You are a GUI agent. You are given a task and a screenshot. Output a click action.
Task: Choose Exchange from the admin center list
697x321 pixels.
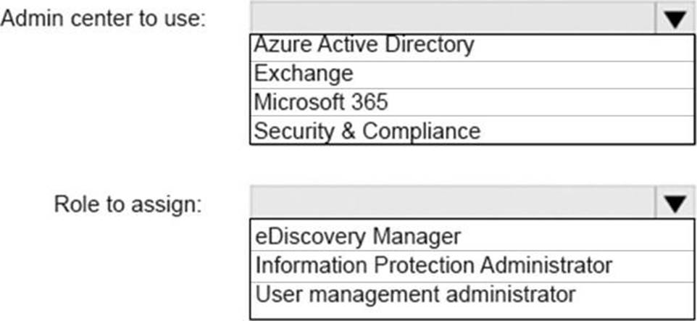point(304,74)
